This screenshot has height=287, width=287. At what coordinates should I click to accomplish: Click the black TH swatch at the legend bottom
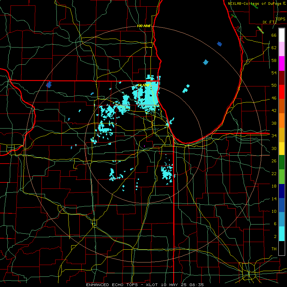282,248
